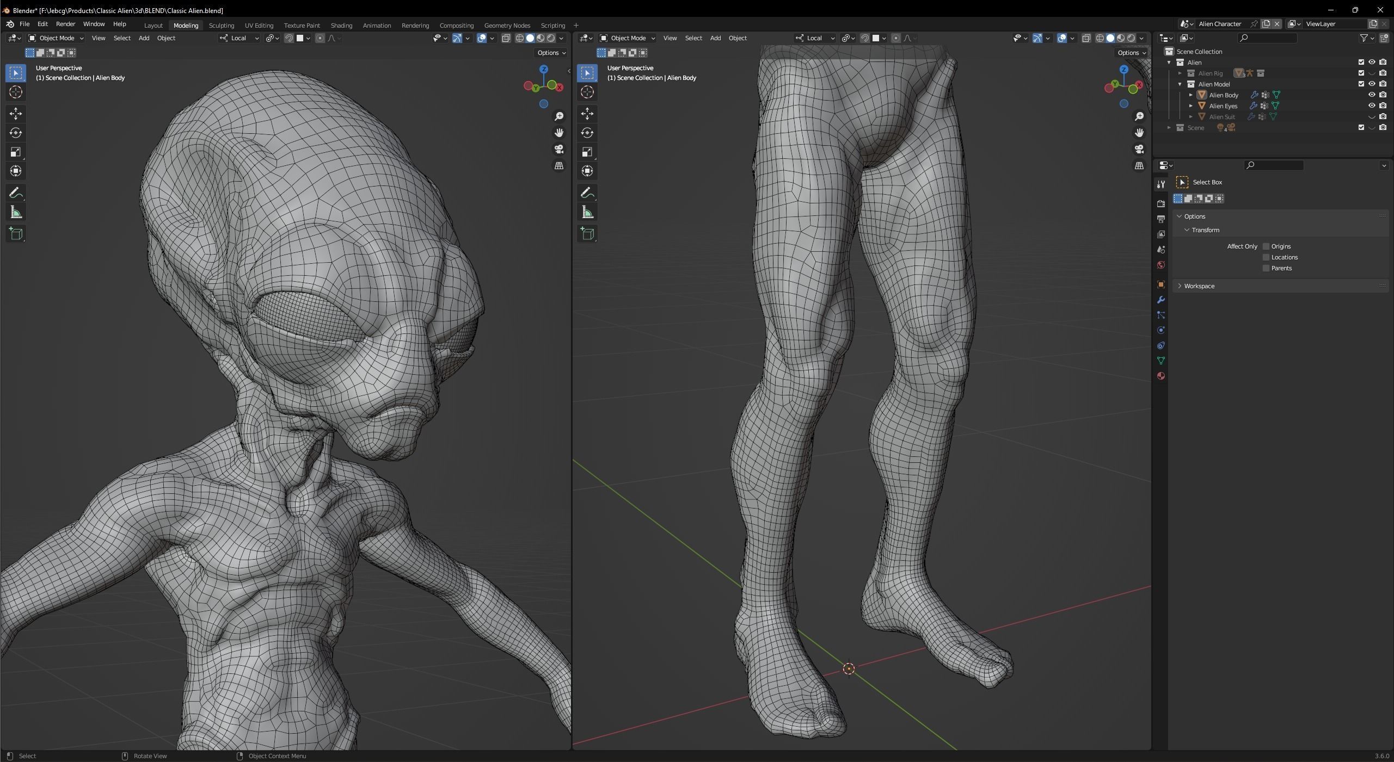This screenshot has width=1394, height=762.
Task: Enable Affect Only Locations checkbox
Action: pyautogui.click(x=1266, y=257)
